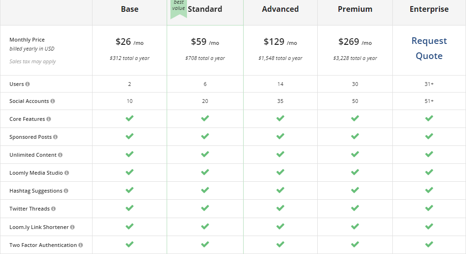Click the Twitter Threads info icon
Image resolution: width=466 pixels, height=254 pixels.
coord(53,209)
